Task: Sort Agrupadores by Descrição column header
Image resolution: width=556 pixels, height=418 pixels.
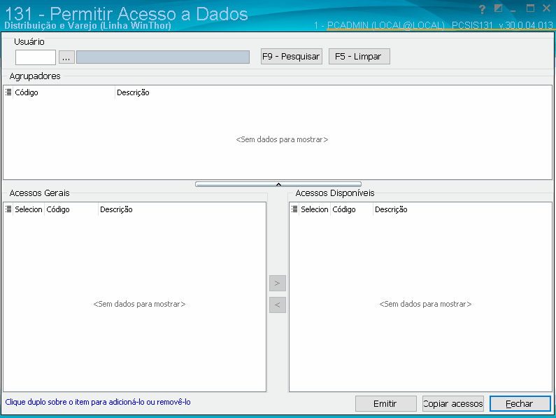Action: coord(334,92)
